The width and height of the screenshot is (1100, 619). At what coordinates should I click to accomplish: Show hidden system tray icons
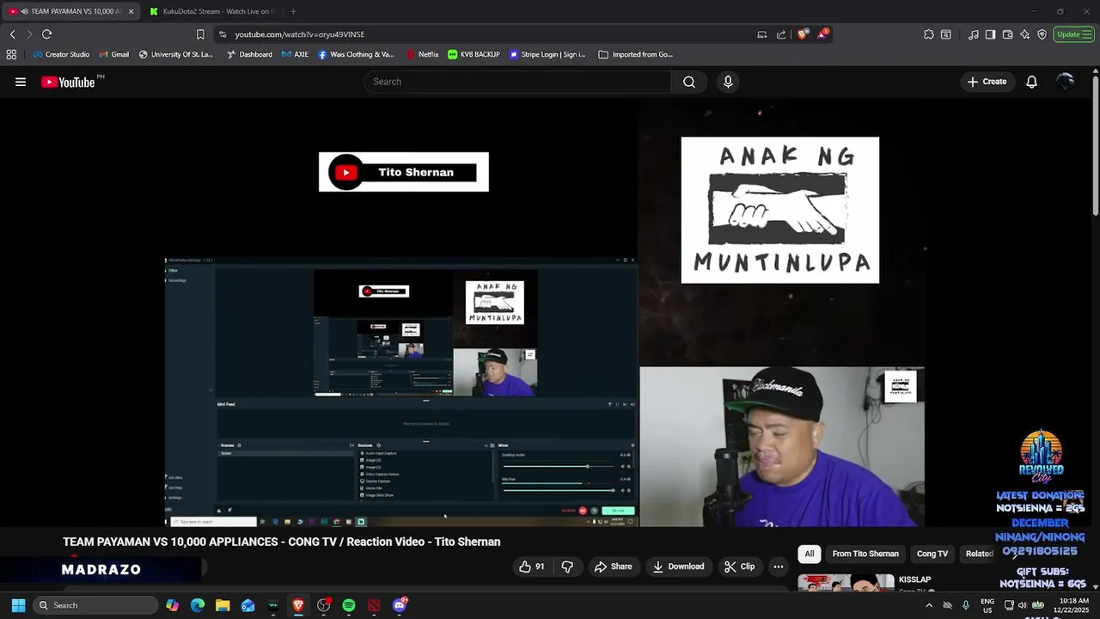click(928, 605)
